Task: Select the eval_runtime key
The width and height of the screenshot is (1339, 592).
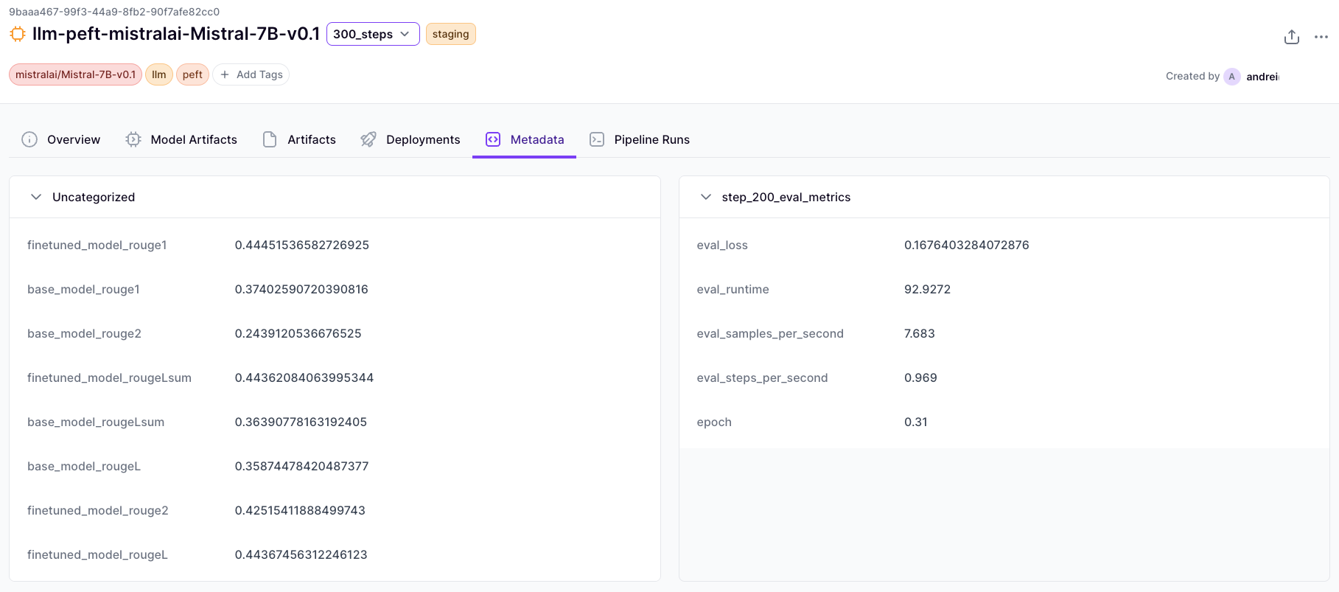Action: click(x=733, y=289)
